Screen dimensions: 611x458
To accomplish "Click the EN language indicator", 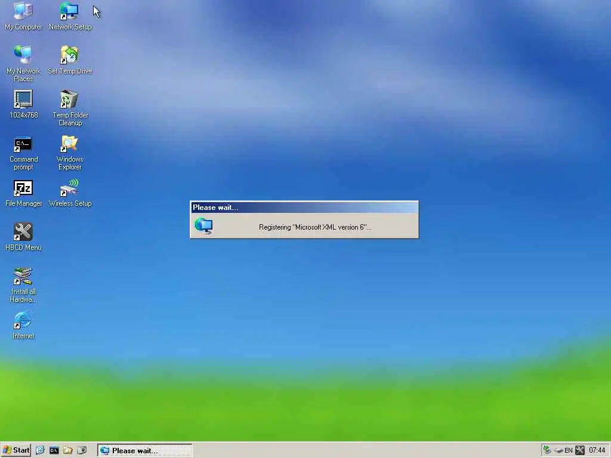I will (569, 451).
